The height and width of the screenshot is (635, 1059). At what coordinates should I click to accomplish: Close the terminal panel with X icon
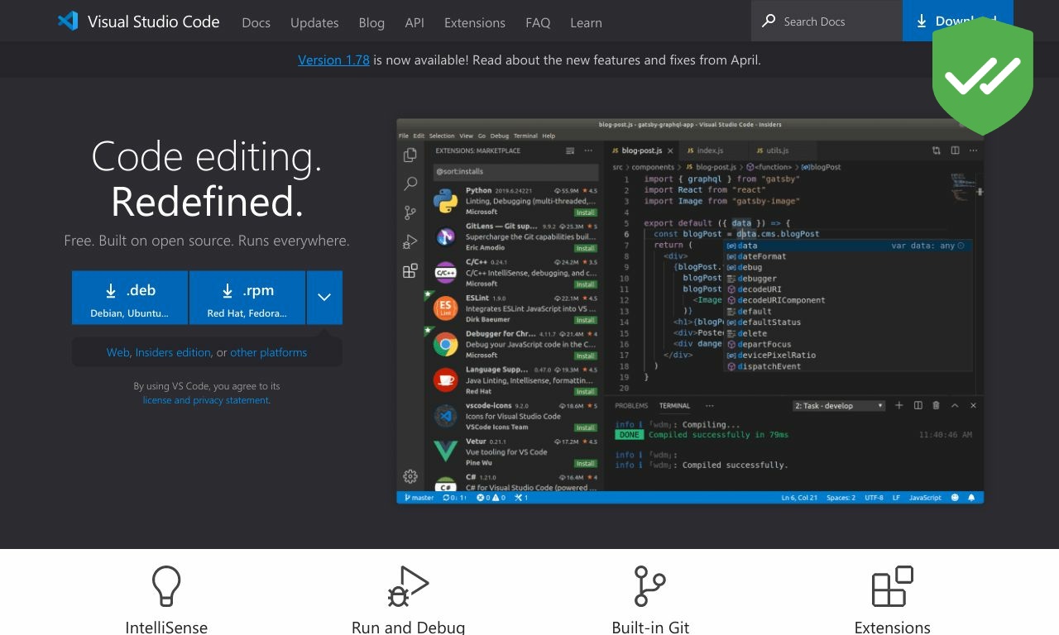tap(973, 405)
